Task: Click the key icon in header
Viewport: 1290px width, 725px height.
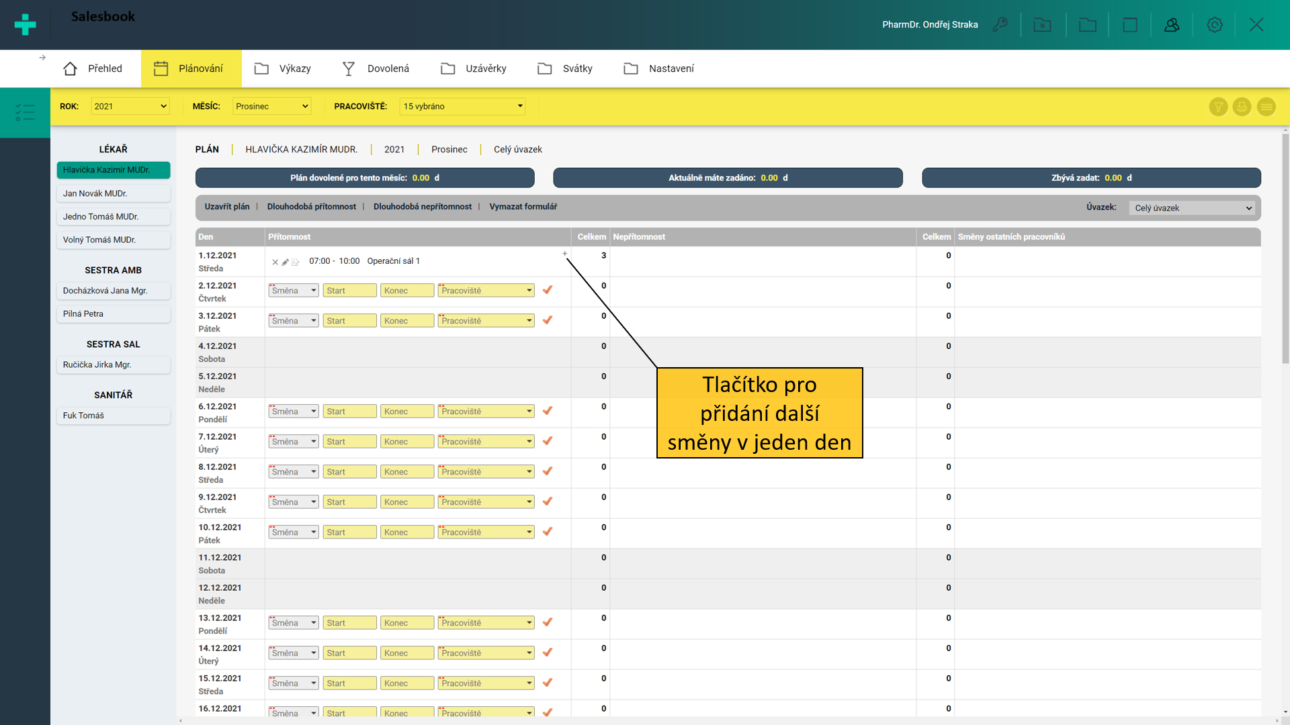Action: click(1000, 25)
